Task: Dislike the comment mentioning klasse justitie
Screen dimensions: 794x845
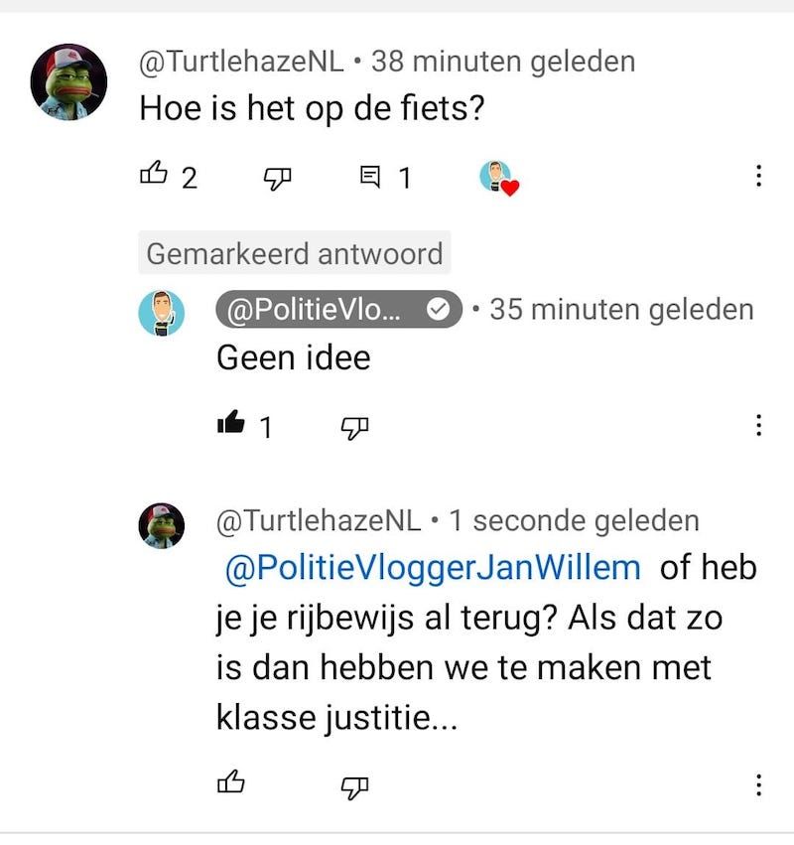Action: point(354,786)
